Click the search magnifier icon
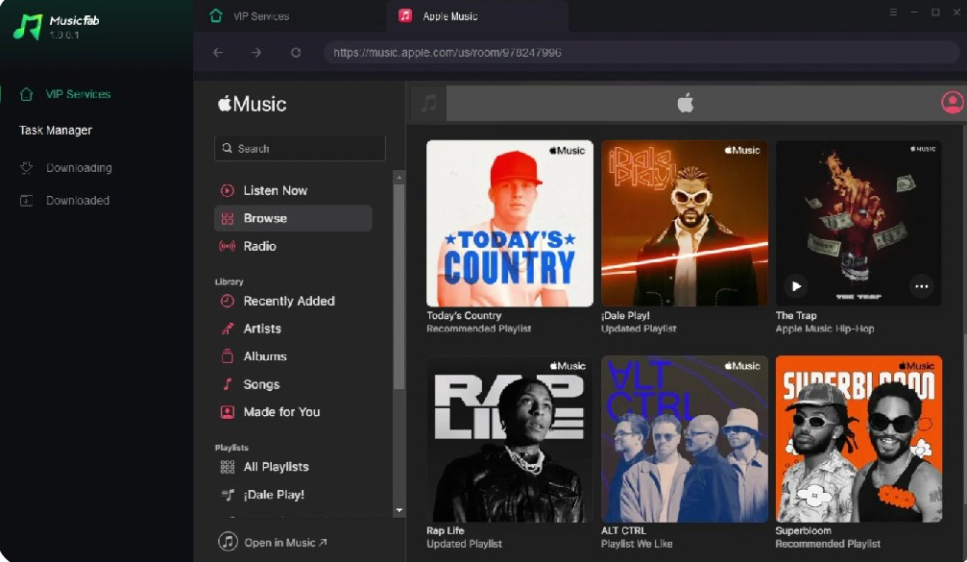 pyautogui.click(x=227, y=148)
